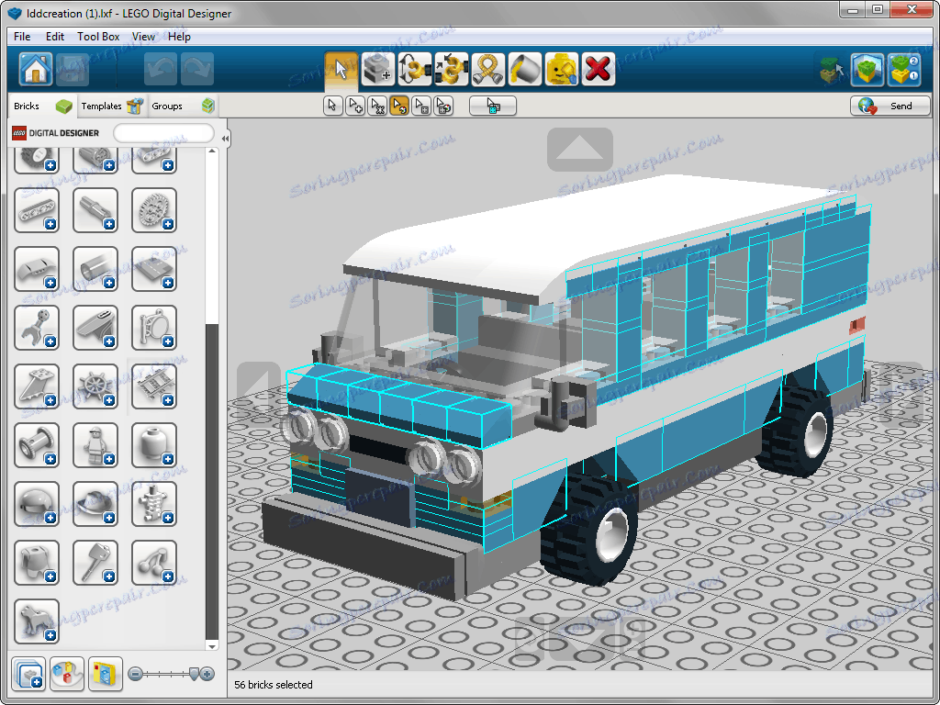Select the Paint bucket tool

(x=525, y=69)
